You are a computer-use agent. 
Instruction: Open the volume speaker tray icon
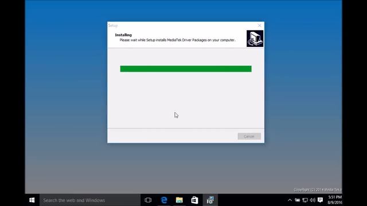coord(313,200)
